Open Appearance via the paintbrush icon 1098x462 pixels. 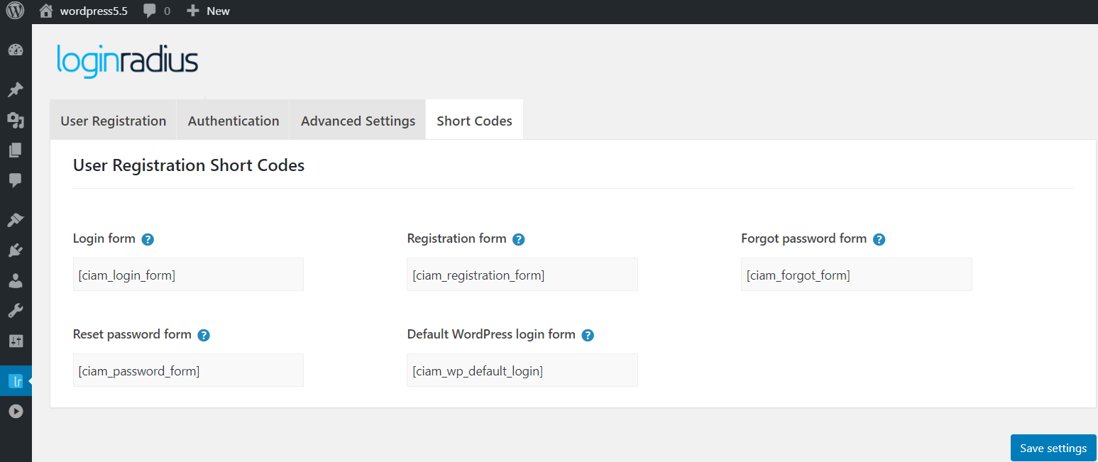[16, 220]
